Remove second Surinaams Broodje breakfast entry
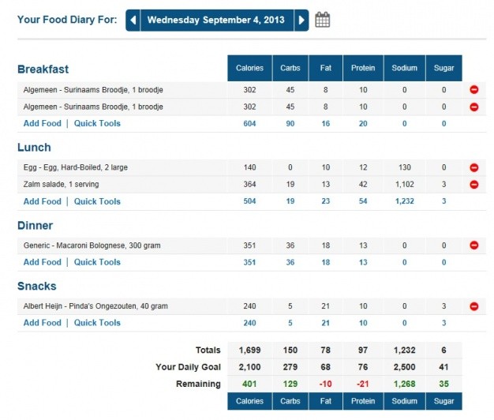Screen dimensions: 494x420 (x=473, y=107)
